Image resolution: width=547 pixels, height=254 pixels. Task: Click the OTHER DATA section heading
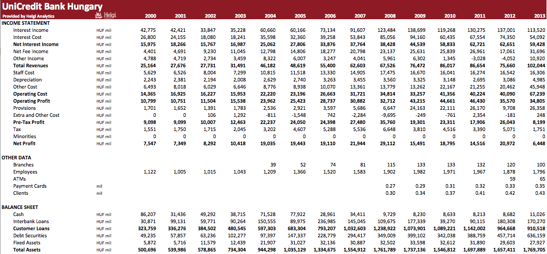coord(16,157)
